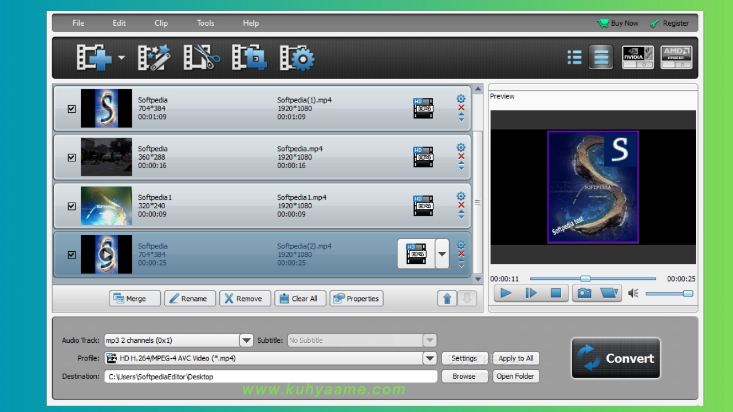Click the Register link
Image resolution: width=733 pixels, height=412 pixels.
click(x=670, y=23)
